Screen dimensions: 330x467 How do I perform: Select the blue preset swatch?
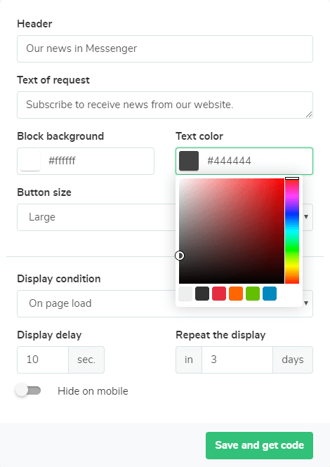pos(270,294)
